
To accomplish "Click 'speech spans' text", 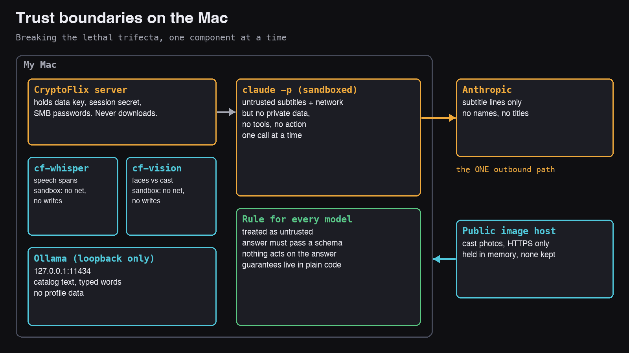I will click(55, 180).
